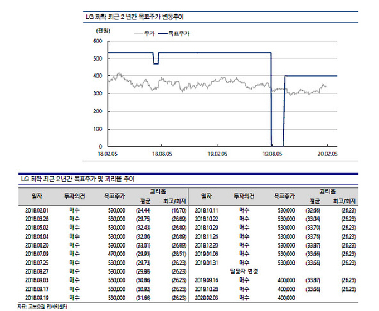Click the date cell 2020.02.03

[x=206, y=298]
